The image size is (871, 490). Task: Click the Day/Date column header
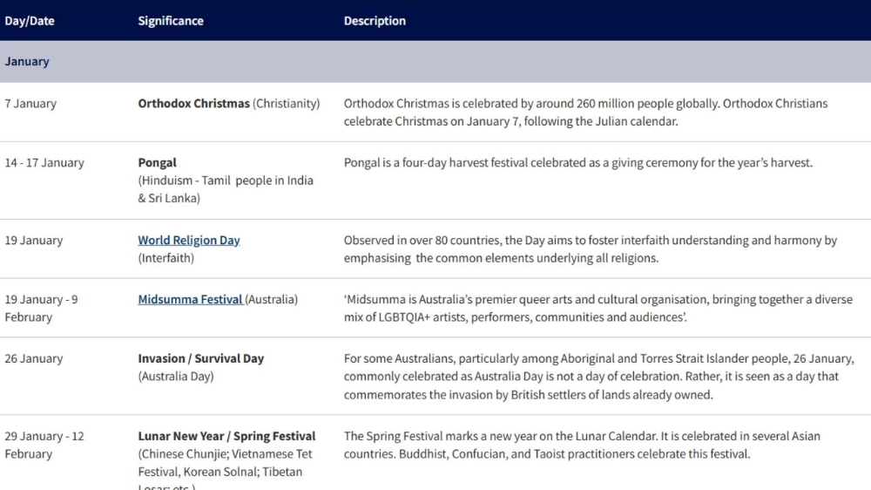click(30, 21)
